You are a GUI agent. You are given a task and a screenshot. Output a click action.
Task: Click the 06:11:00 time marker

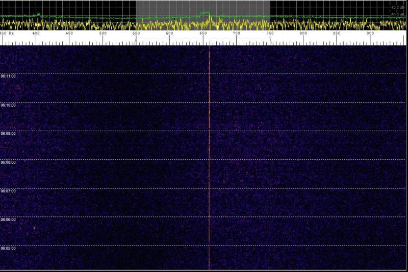point(8,76)
